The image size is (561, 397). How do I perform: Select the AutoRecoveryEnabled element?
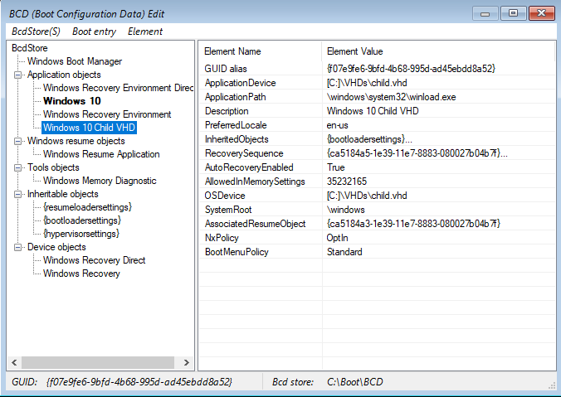tap(377, 167)
